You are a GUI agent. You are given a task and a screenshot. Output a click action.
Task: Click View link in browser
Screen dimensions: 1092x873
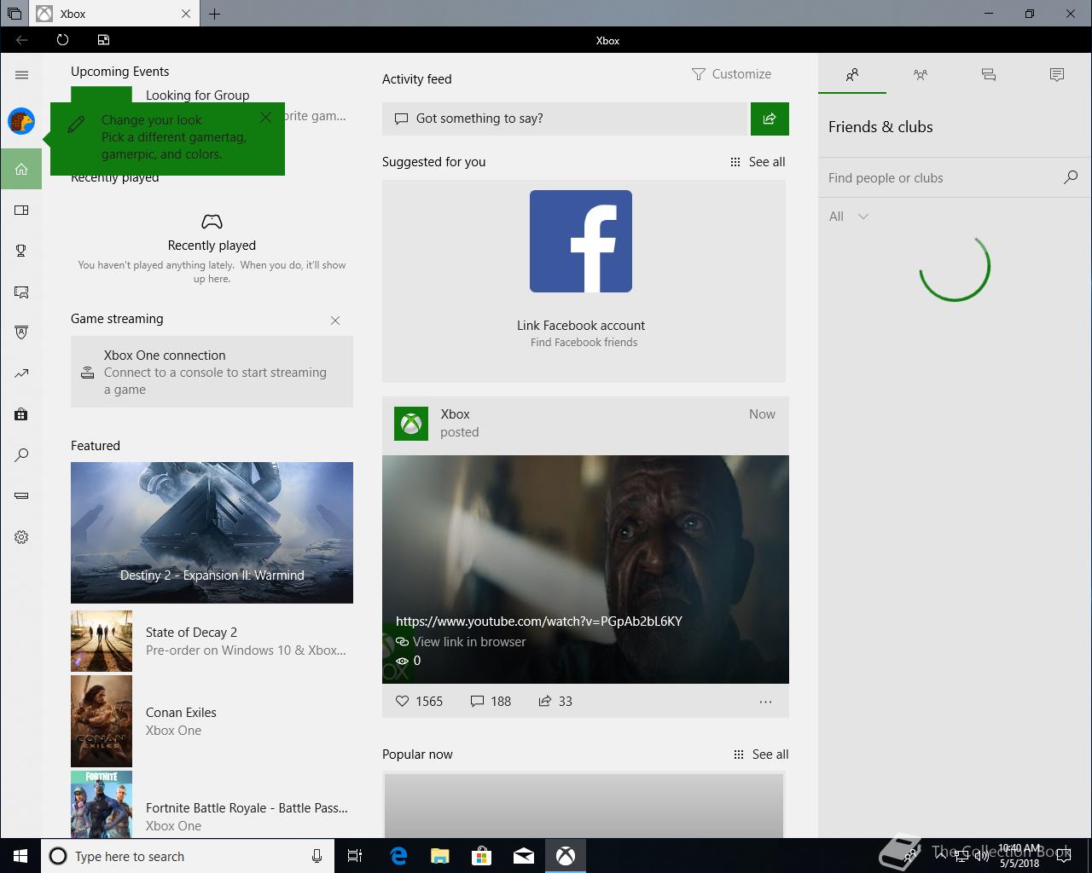[462, 642]
